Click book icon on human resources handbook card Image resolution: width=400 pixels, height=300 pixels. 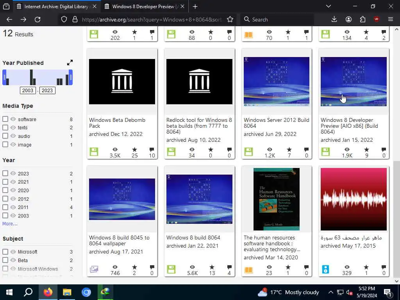(248, 270)
